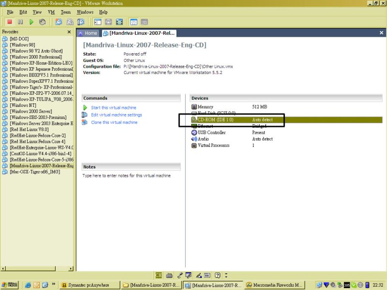387x290 pixels.
Task: Click the Suspend (pause) toolbar icon
Action: point(20,22)
